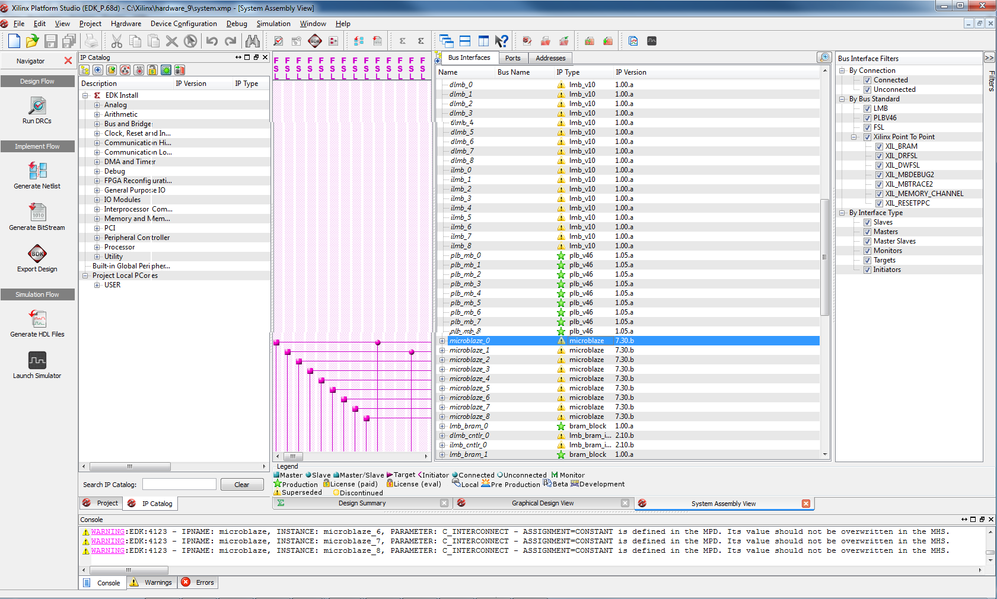Collapse the By Interface Type group
The image size is (997, 599).
842,213
